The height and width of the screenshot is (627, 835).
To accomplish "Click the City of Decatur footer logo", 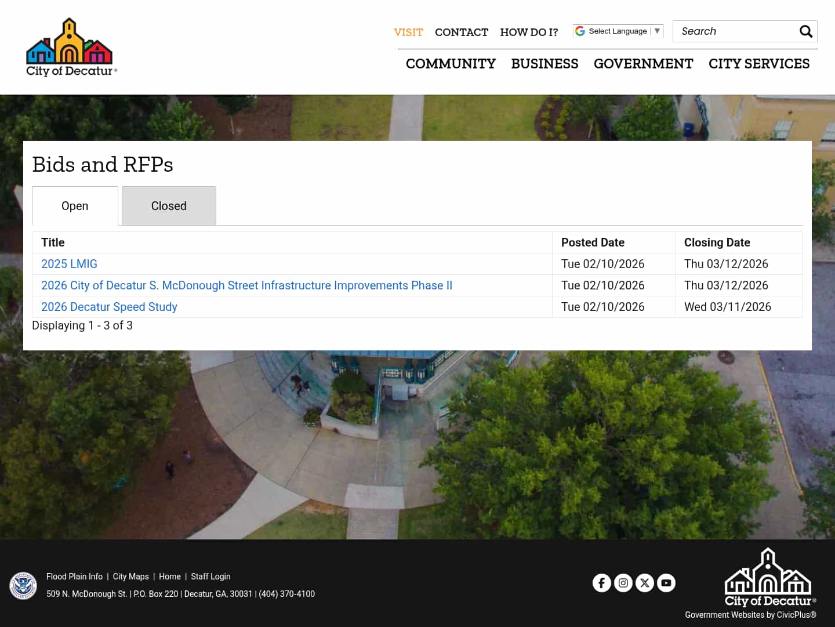I will 768,578.
